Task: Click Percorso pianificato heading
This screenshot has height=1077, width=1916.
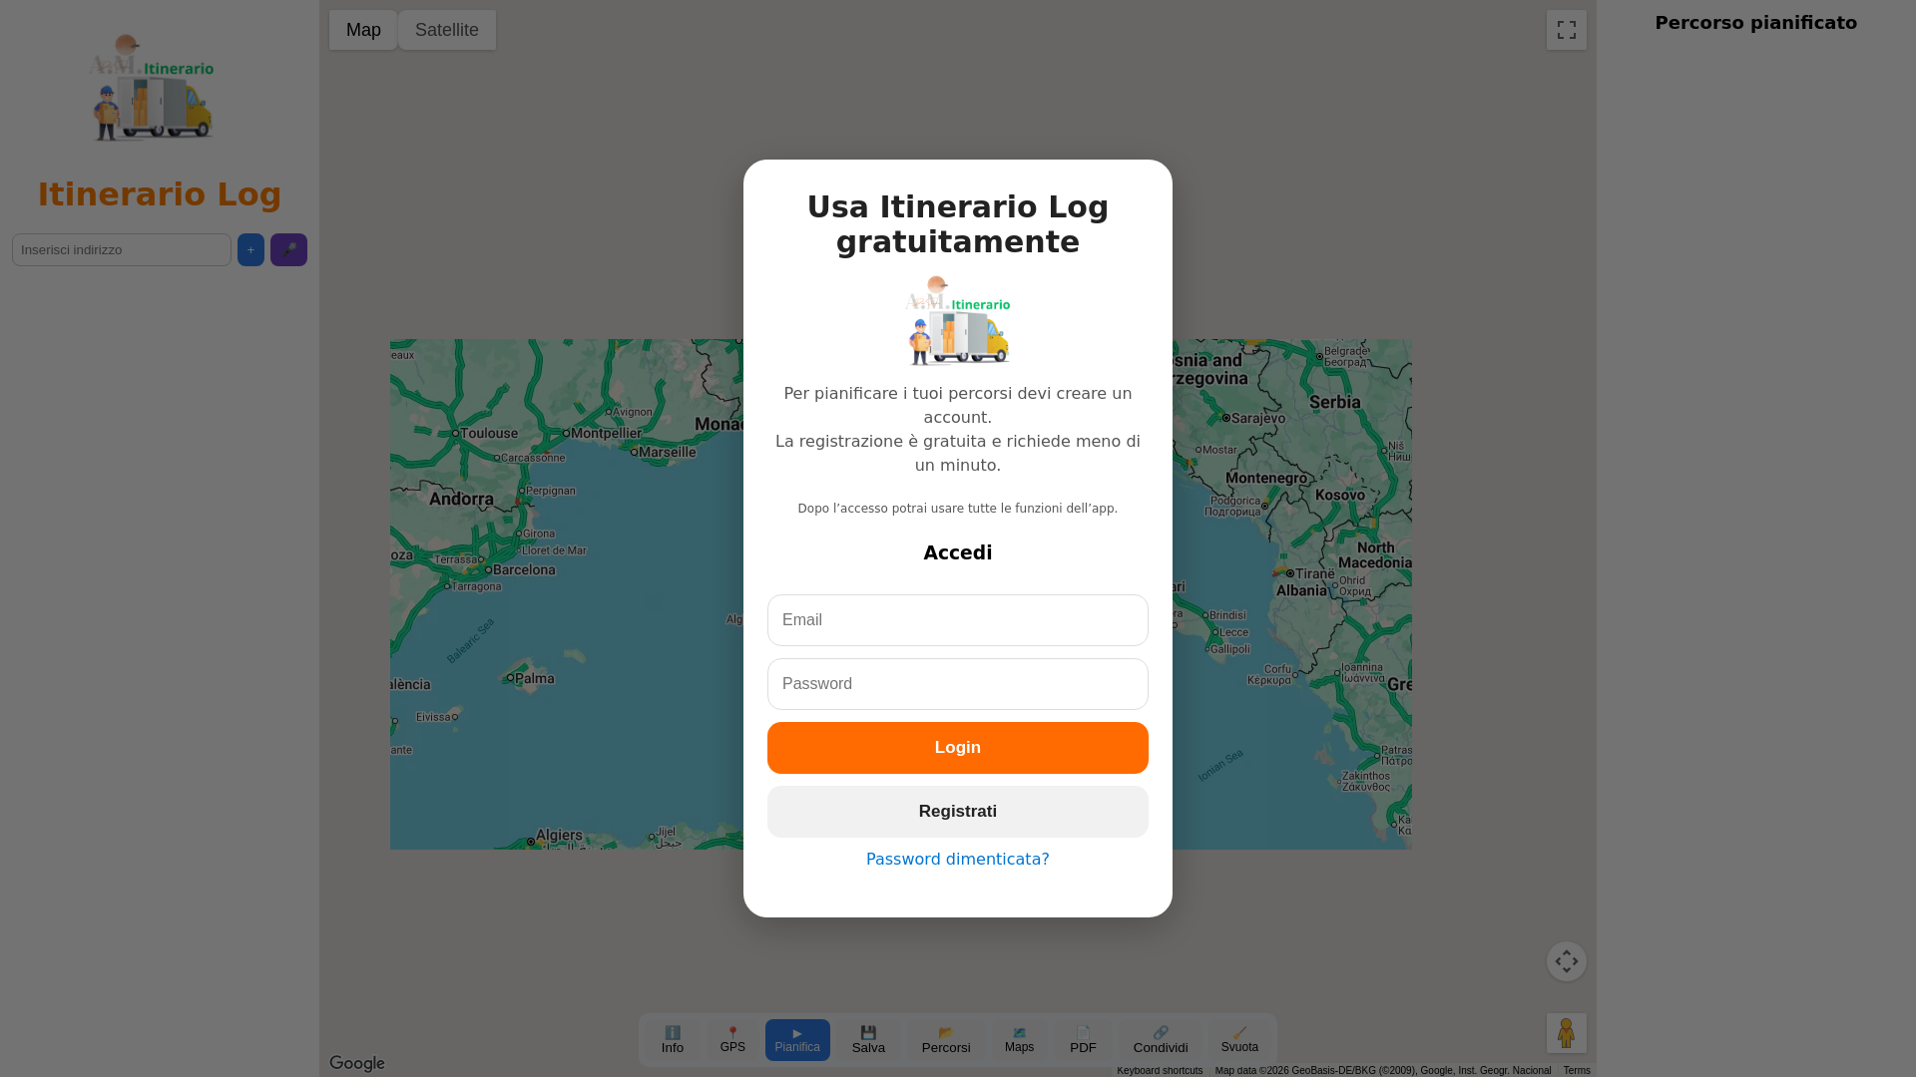Action: (1756, 23)
